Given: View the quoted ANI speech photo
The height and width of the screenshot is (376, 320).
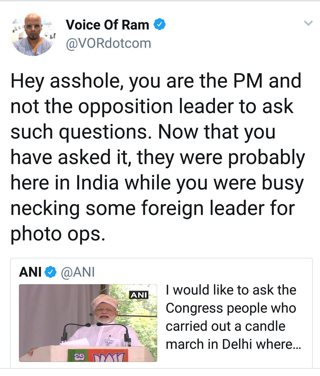Looking at the screenshot, I should coord(88,323).
